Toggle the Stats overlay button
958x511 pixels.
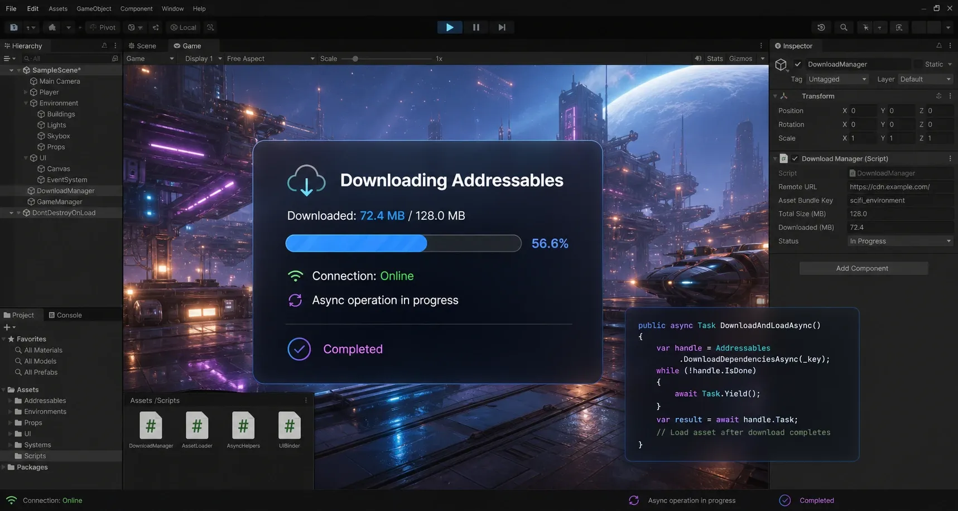pos(715,59)
